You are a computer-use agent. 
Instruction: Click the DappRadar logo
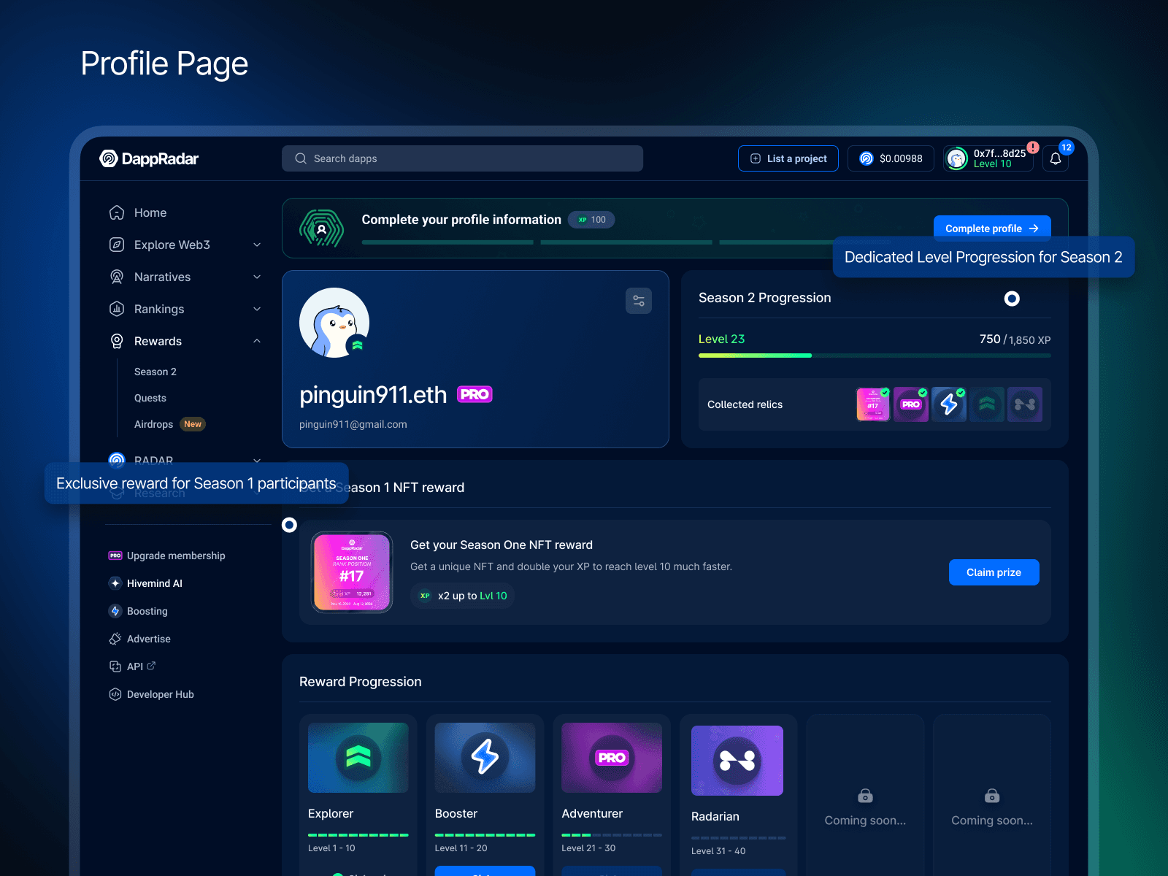coord(149,158)
